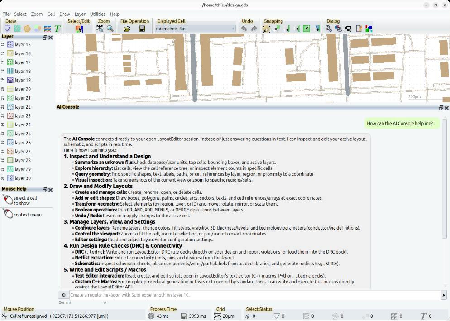The image size is (450, 321).
Task: Float the Mouse Help panel
Action: point(45,190)
